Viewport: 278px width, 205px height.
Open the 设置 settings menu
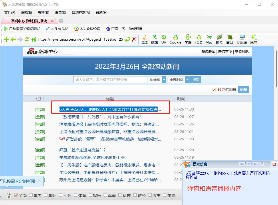click(x=60, y=13)
